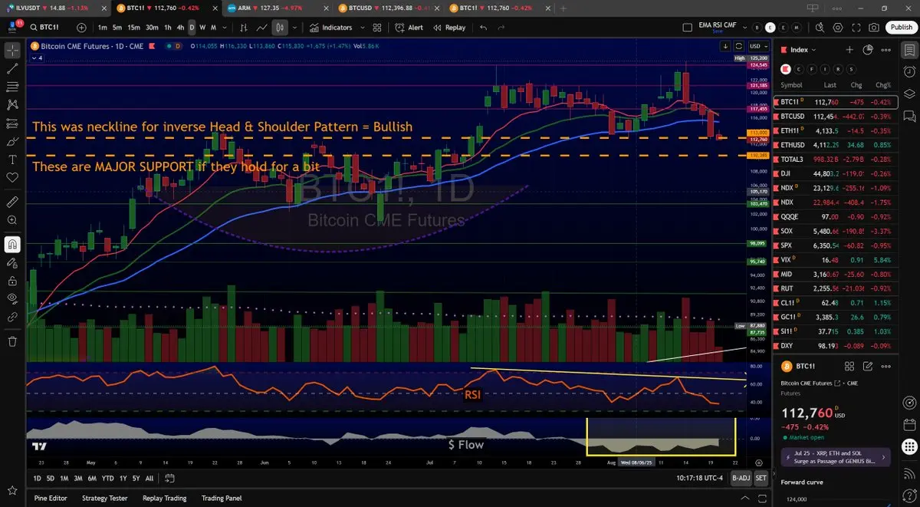Add symbol to watchlist with plus
Screen dimensions: 920x507
click(x=849, y=50)
